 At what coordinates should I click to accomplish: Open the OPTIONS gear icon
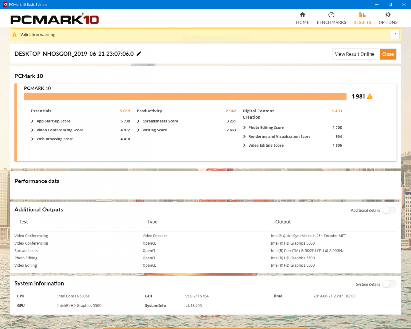coord(388,14)
